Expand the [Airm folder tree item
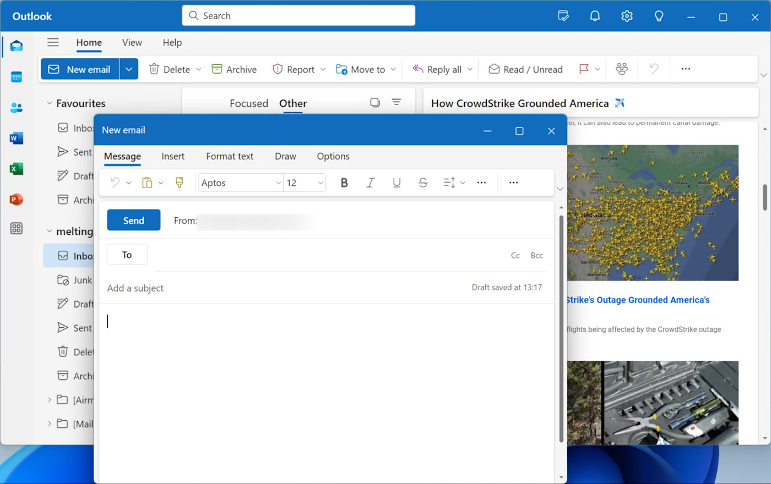This screenshot has height=484, width=771. 50,400
